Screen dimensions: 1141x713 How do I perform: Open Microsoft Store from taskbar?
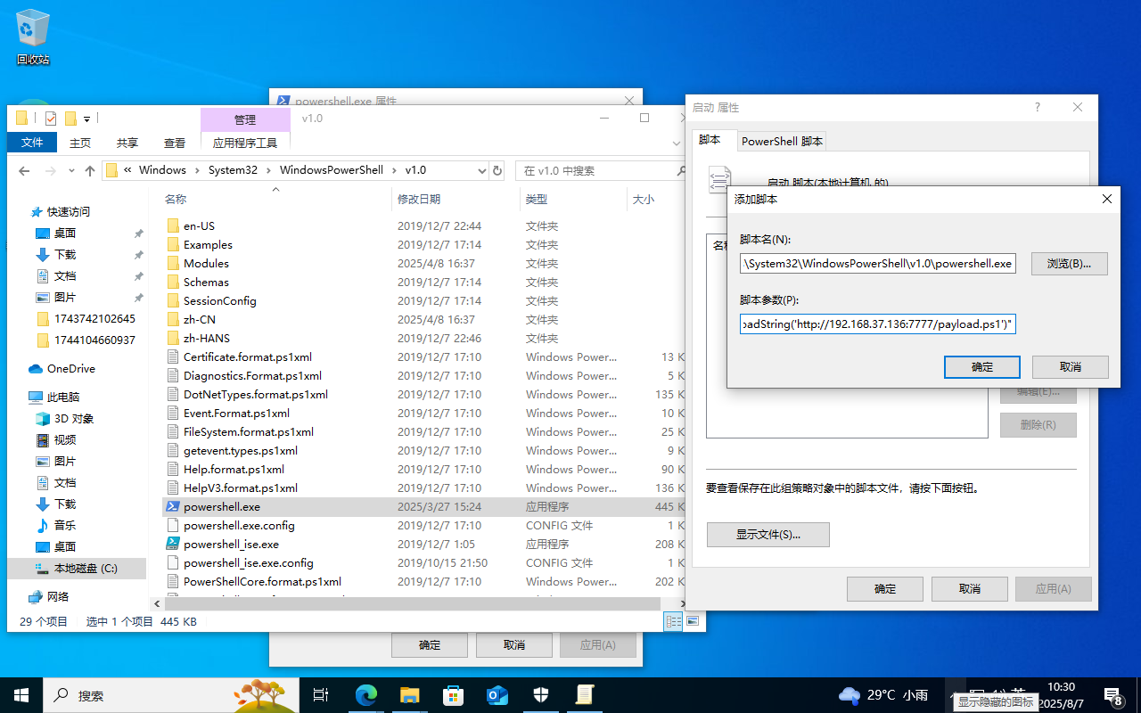click(x=454, y=695)
